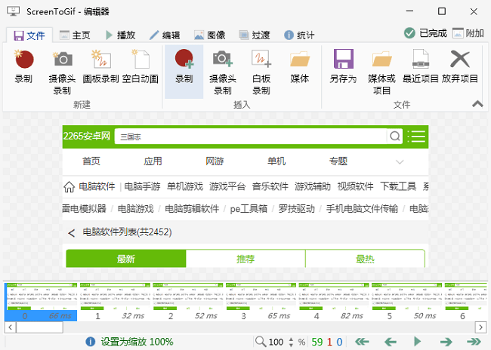
Task: Collapse the ribbon with chevron arrow
Action: pos(477,104)
